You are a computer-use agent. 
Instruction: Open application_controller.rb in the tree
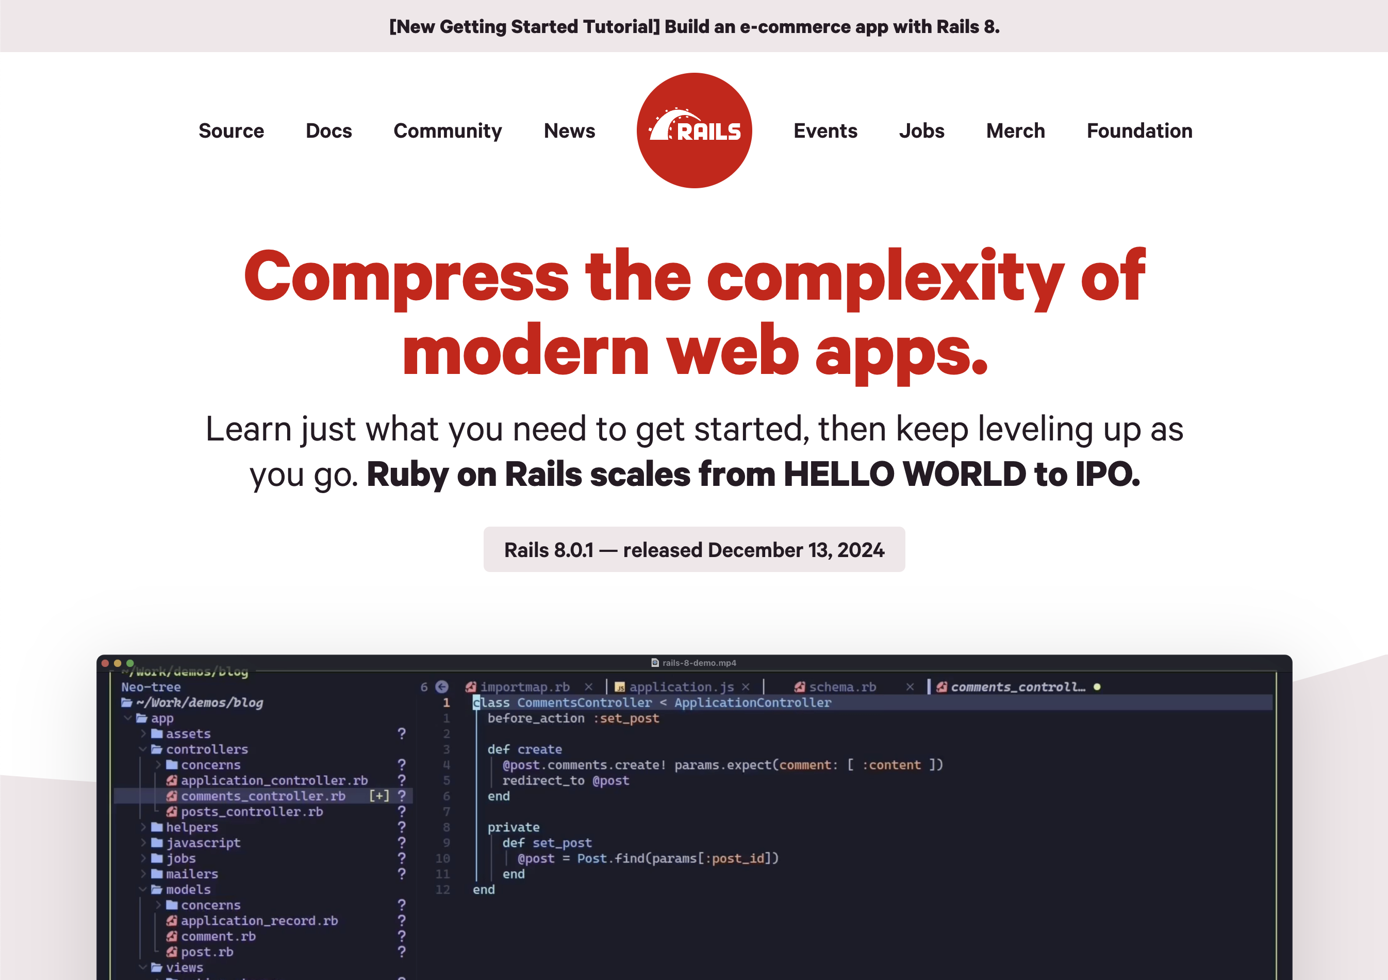coord(274,780)
